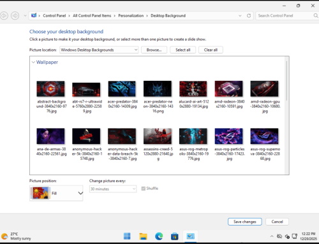Refresh the Desktop Background page
This screenshot has height=244, width=319.
tap(249, 16)
